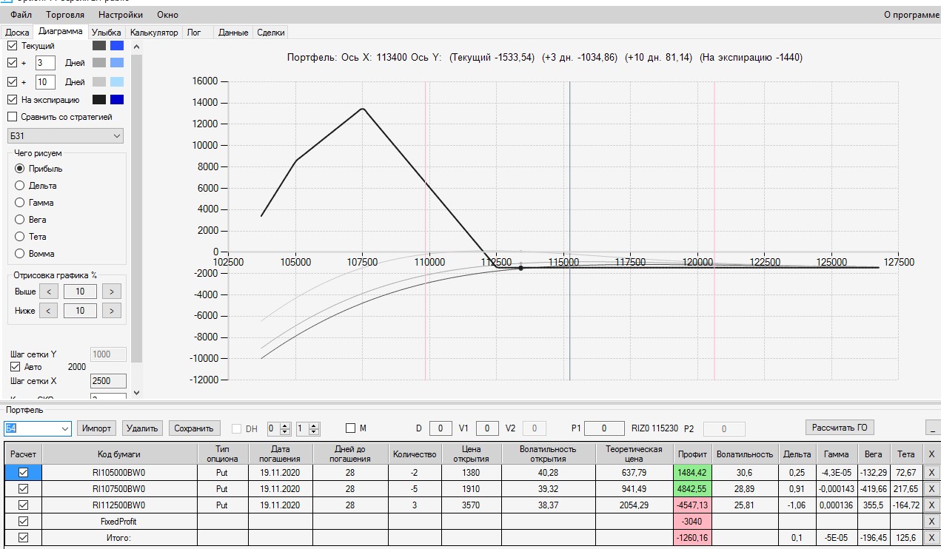Switch to the Данные tab
941x549 pixels.
(233, 33)
